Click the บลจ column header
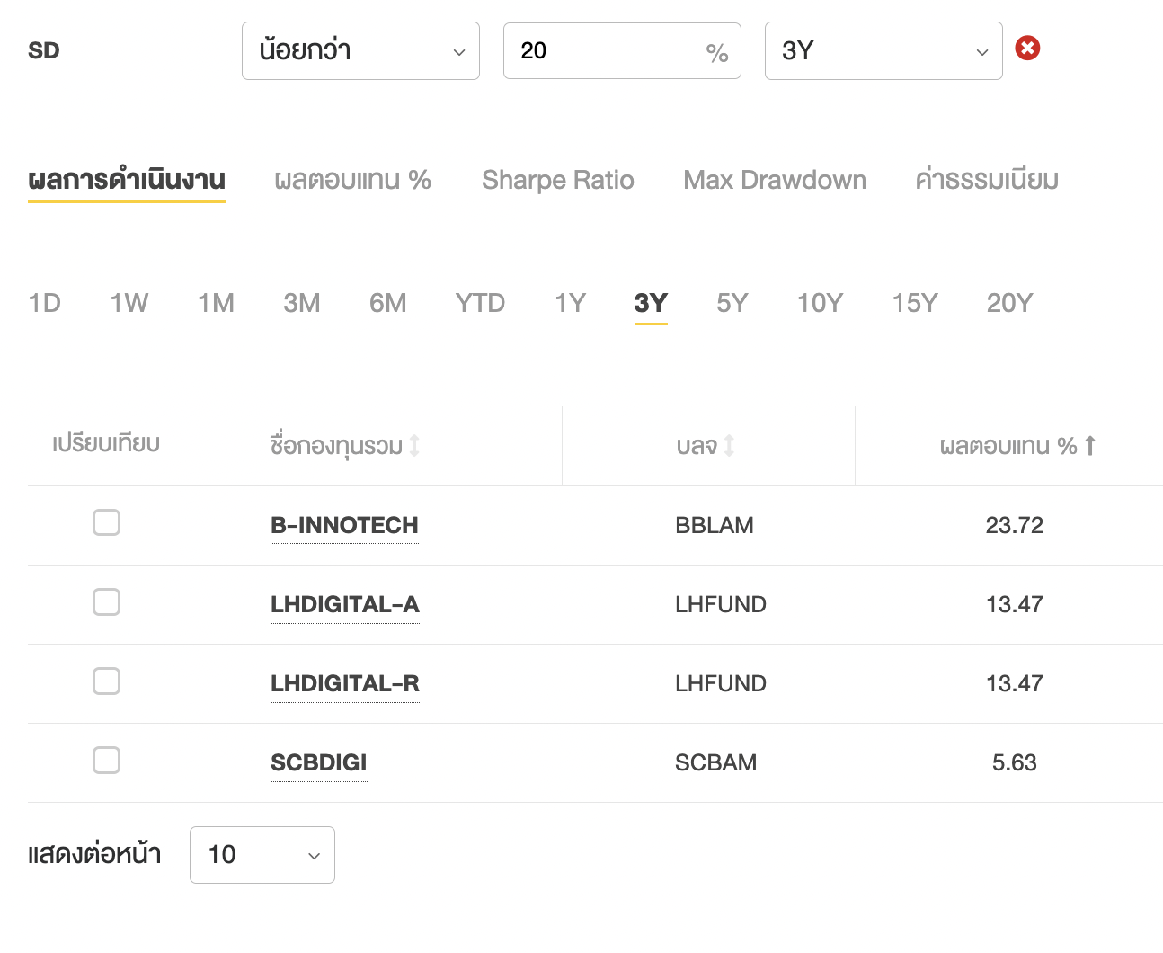Image resolution: width=1163 pixels, height=953 pixels. tap(697, 445)
